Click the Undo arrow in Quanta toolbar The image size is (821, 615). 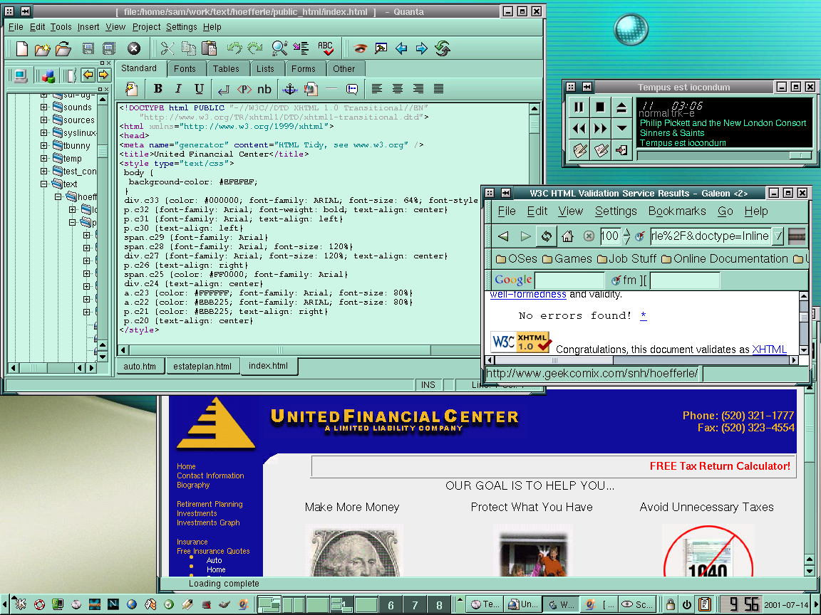click(x=234, y=48)
